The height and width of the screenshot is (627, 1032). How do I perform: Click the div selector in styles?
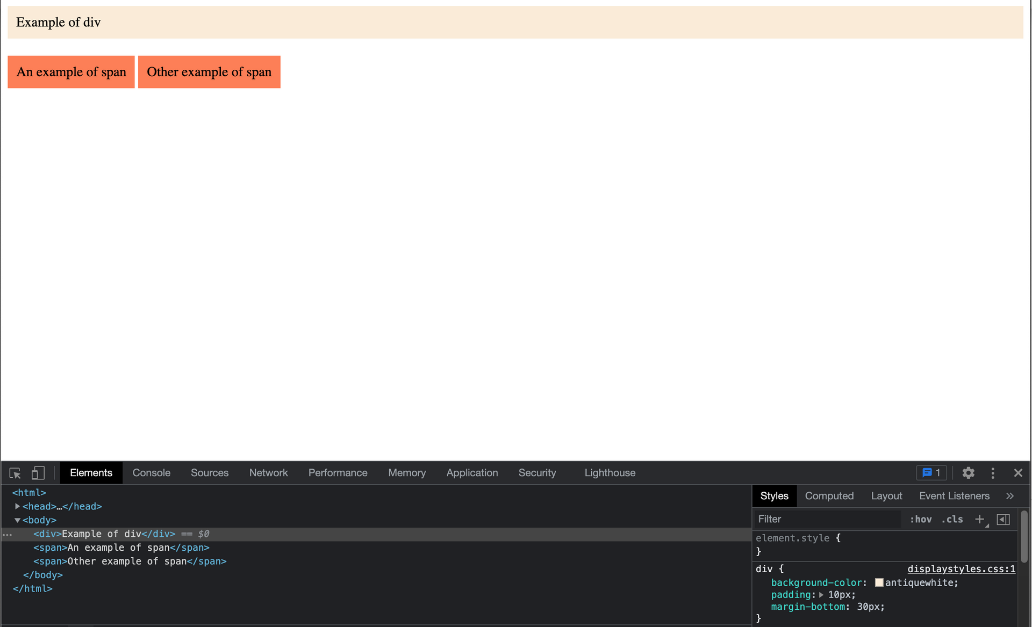pyautogui.click(x=764, y=569)
